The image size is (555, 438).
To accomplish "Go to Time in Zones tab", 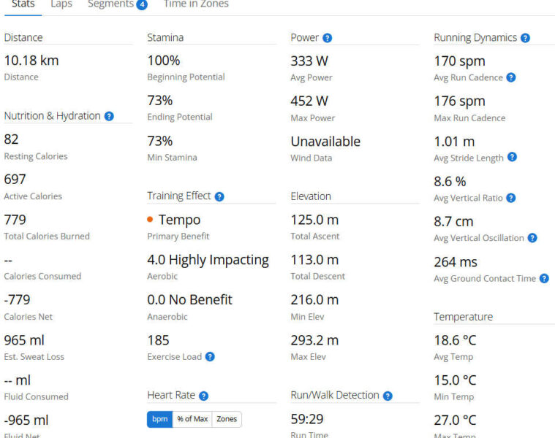I will [195, 4].
